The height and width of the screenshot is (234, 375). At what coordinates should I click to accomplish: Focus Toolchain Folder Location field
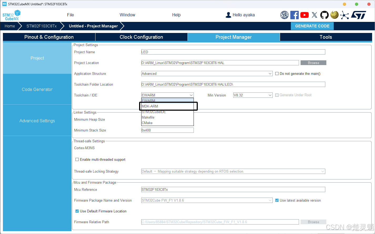[233, 84]
